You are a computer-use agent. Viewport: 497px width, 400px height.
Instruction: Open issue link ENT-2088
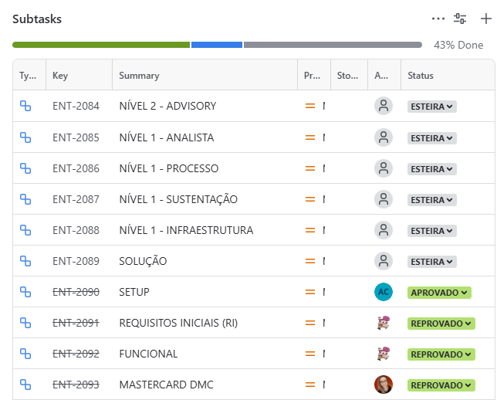(76, 230)
